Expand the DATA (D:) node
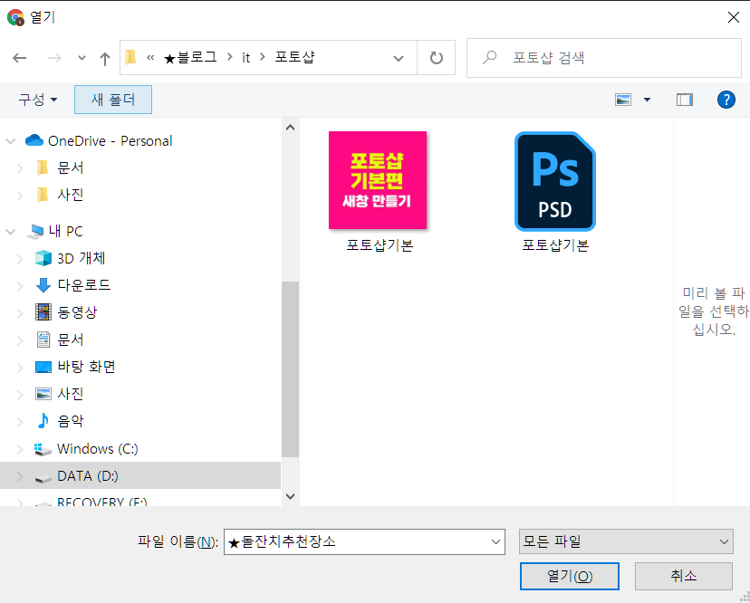The width and height of the screenshot is (750, 603). 20,476
